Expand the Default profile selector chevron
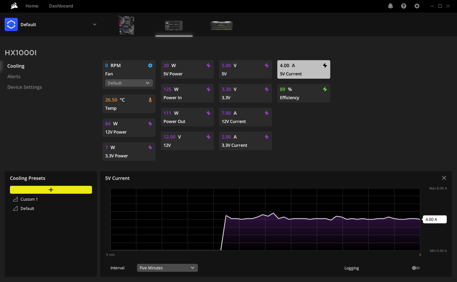The height and width of the screenshot is (282, 457). (95, 24)
